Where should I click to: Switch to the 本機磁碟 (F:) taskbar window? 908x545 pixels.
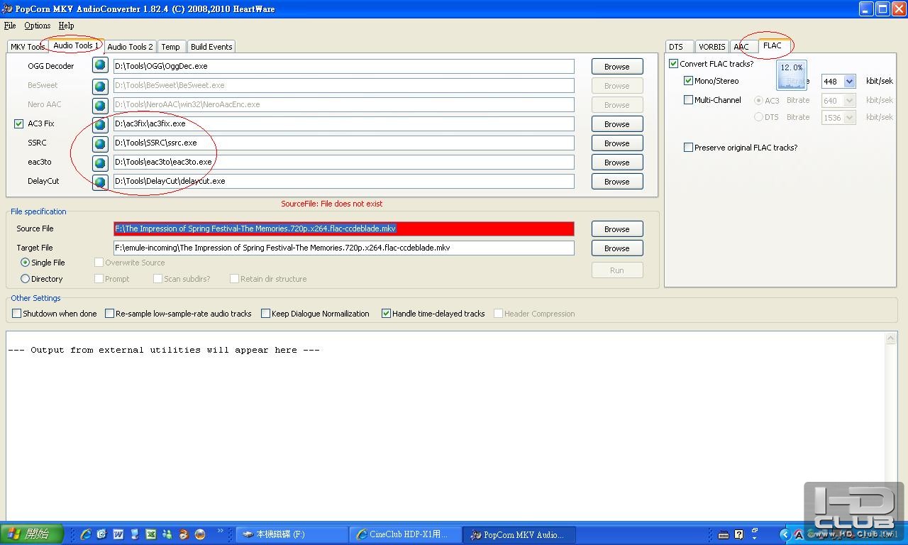point(292,534)
